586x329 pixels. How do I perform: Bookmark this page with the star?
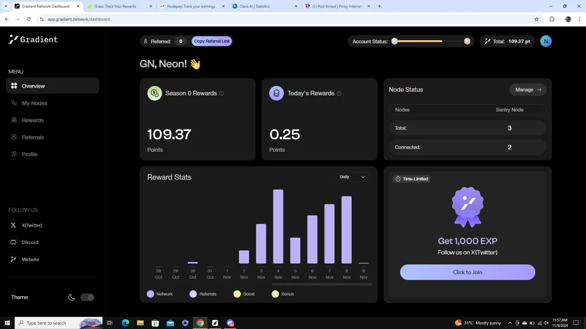click(537, 19)
